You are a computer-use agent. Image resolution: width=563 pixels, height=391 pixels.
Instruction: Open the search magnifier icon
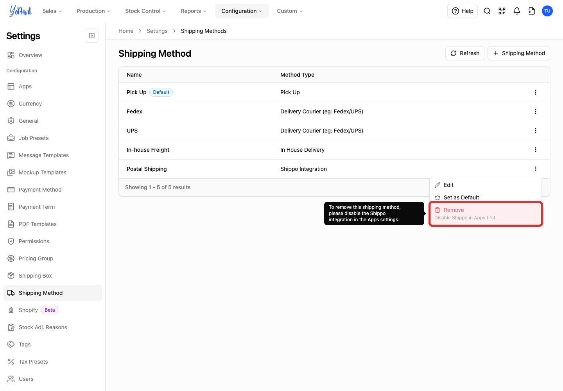(487, 11)
